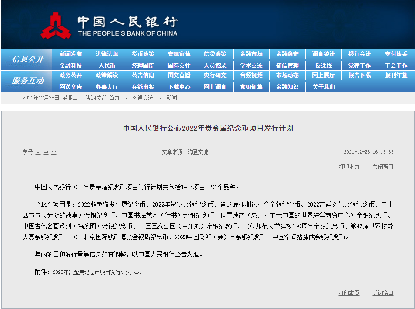Open 学术交流 navigation item
415x309 pixels.
[251, 66]
